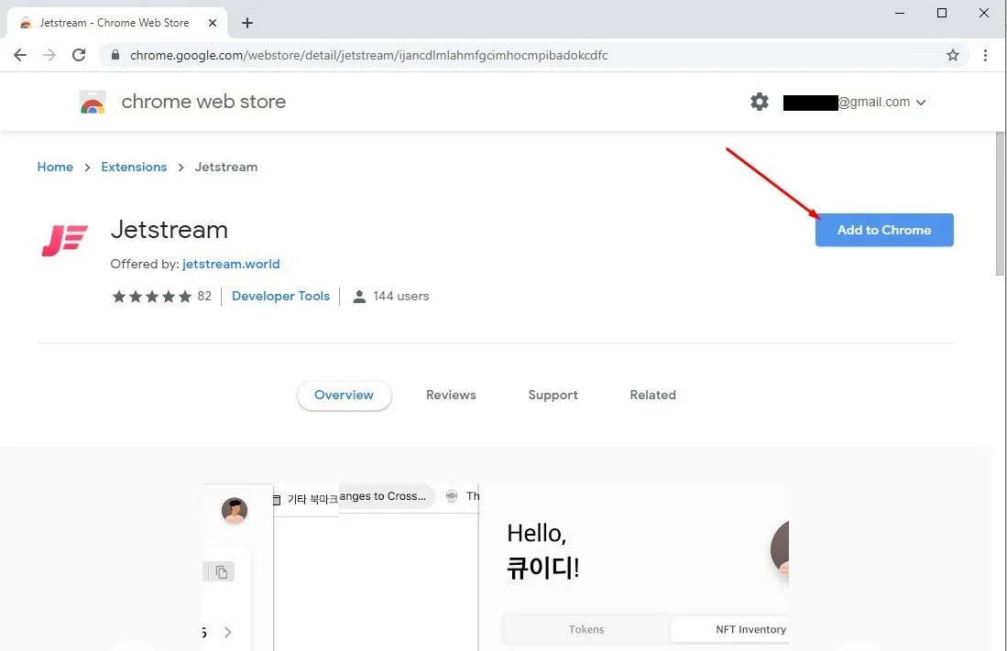Click the Chrome Web Store rainbow logo

(93, 102)
